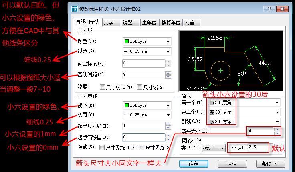Image resolution: width=295 pixels, height=172 pixels.
Task: Open extension line 颜色(R) dropdown
Action: 147,105
